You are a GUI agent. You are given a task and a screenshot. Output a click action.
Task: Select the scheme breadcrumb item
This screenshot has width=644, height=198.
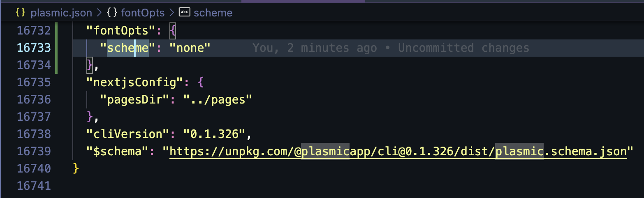(x=213, y=13)
